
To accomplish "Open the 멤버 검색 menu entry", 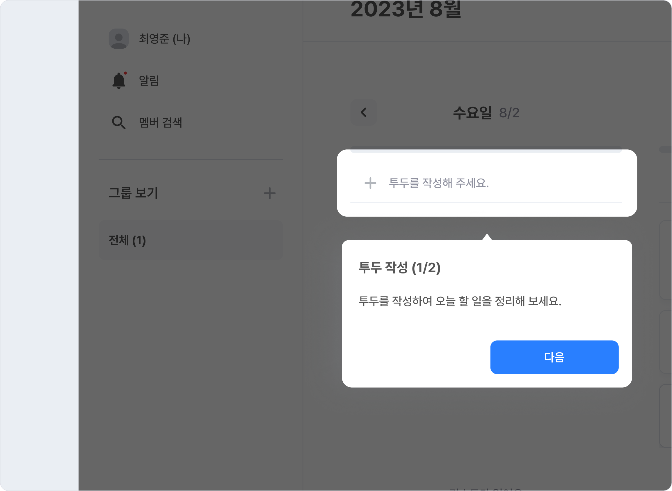I will (x=161, y=122).
